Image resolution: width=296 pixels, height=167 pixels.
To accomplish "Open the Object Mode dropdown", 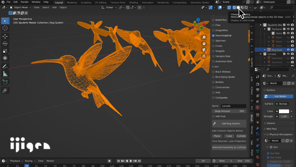I will click(x=20, y=7).
